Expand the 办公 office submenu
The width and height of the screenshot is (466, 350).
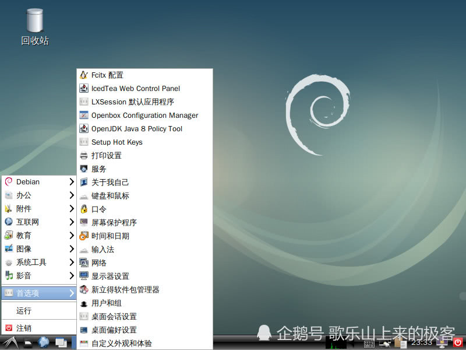(39, 195)
